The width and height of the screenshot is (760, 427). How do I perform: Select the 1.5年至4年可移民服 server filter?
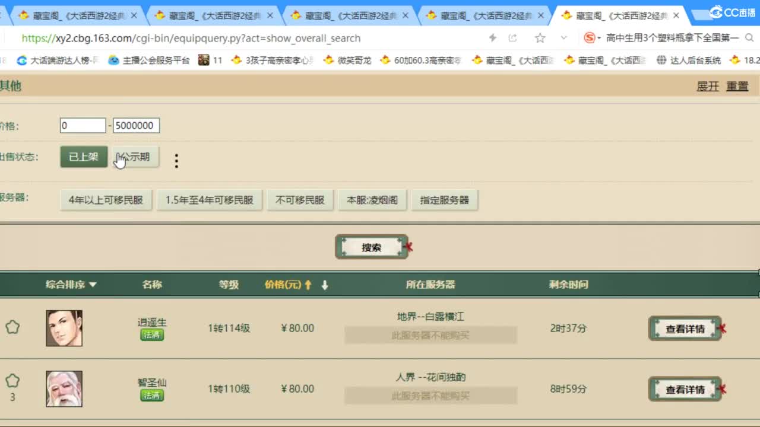click(210, 200)
